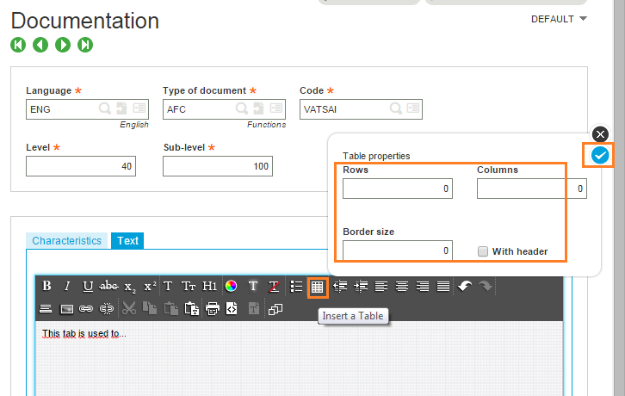Open the font family (T) tool
625x396 pixels.
pos(168,286)
